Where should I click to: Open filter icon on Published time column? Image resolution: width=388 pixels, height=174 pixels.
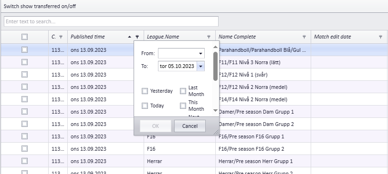[137, 37]
